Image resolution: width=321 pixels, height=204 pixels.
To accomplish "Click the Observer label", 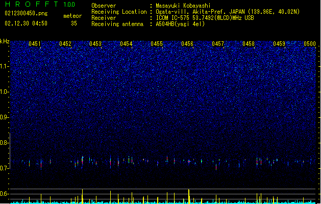I will (x=104, y=6).
